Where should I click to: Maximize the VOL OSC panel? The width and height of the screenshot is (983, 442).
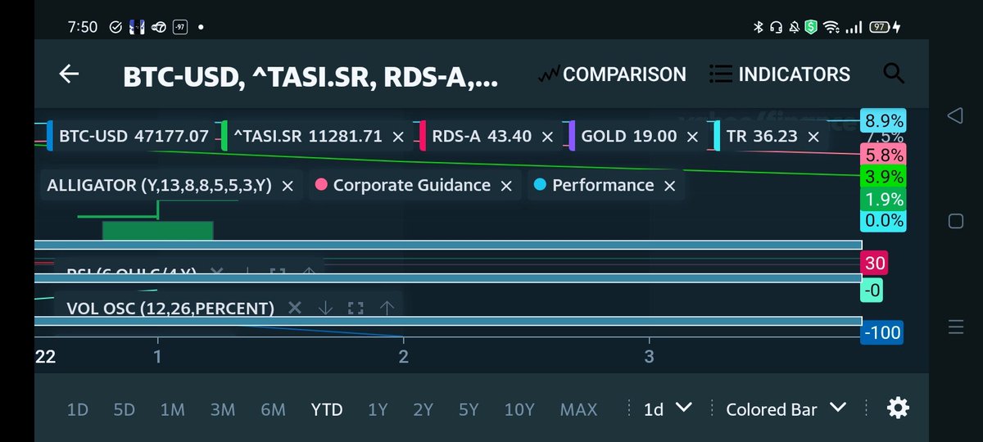coord(356,309)
